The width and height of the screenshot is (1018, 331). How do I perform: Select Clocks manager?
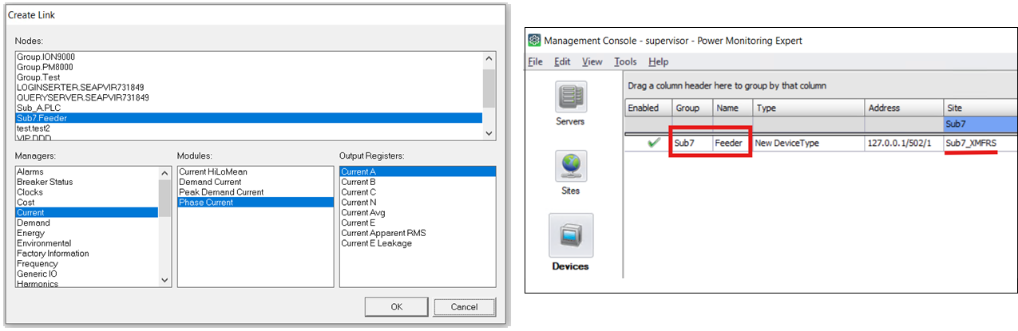(87, 192)
